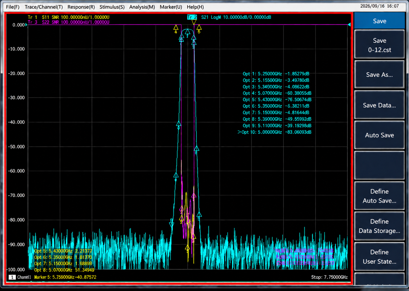The width and height of the screenshot is (409, 291).
Task: Click the S21 LogM scale readout
Action: [x=236, y=17]
